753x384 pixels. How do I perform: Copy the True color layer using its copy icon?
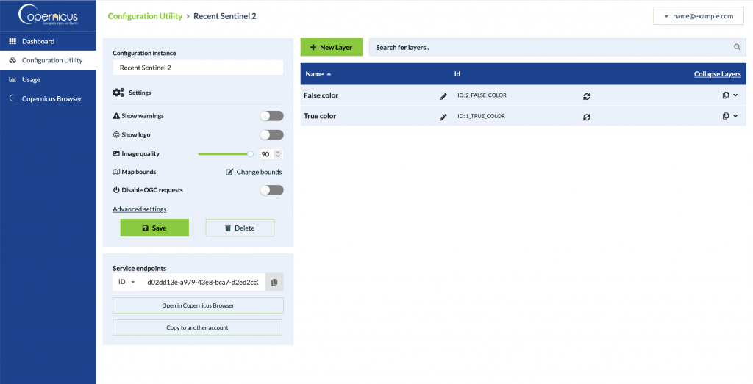coord(725,116)
